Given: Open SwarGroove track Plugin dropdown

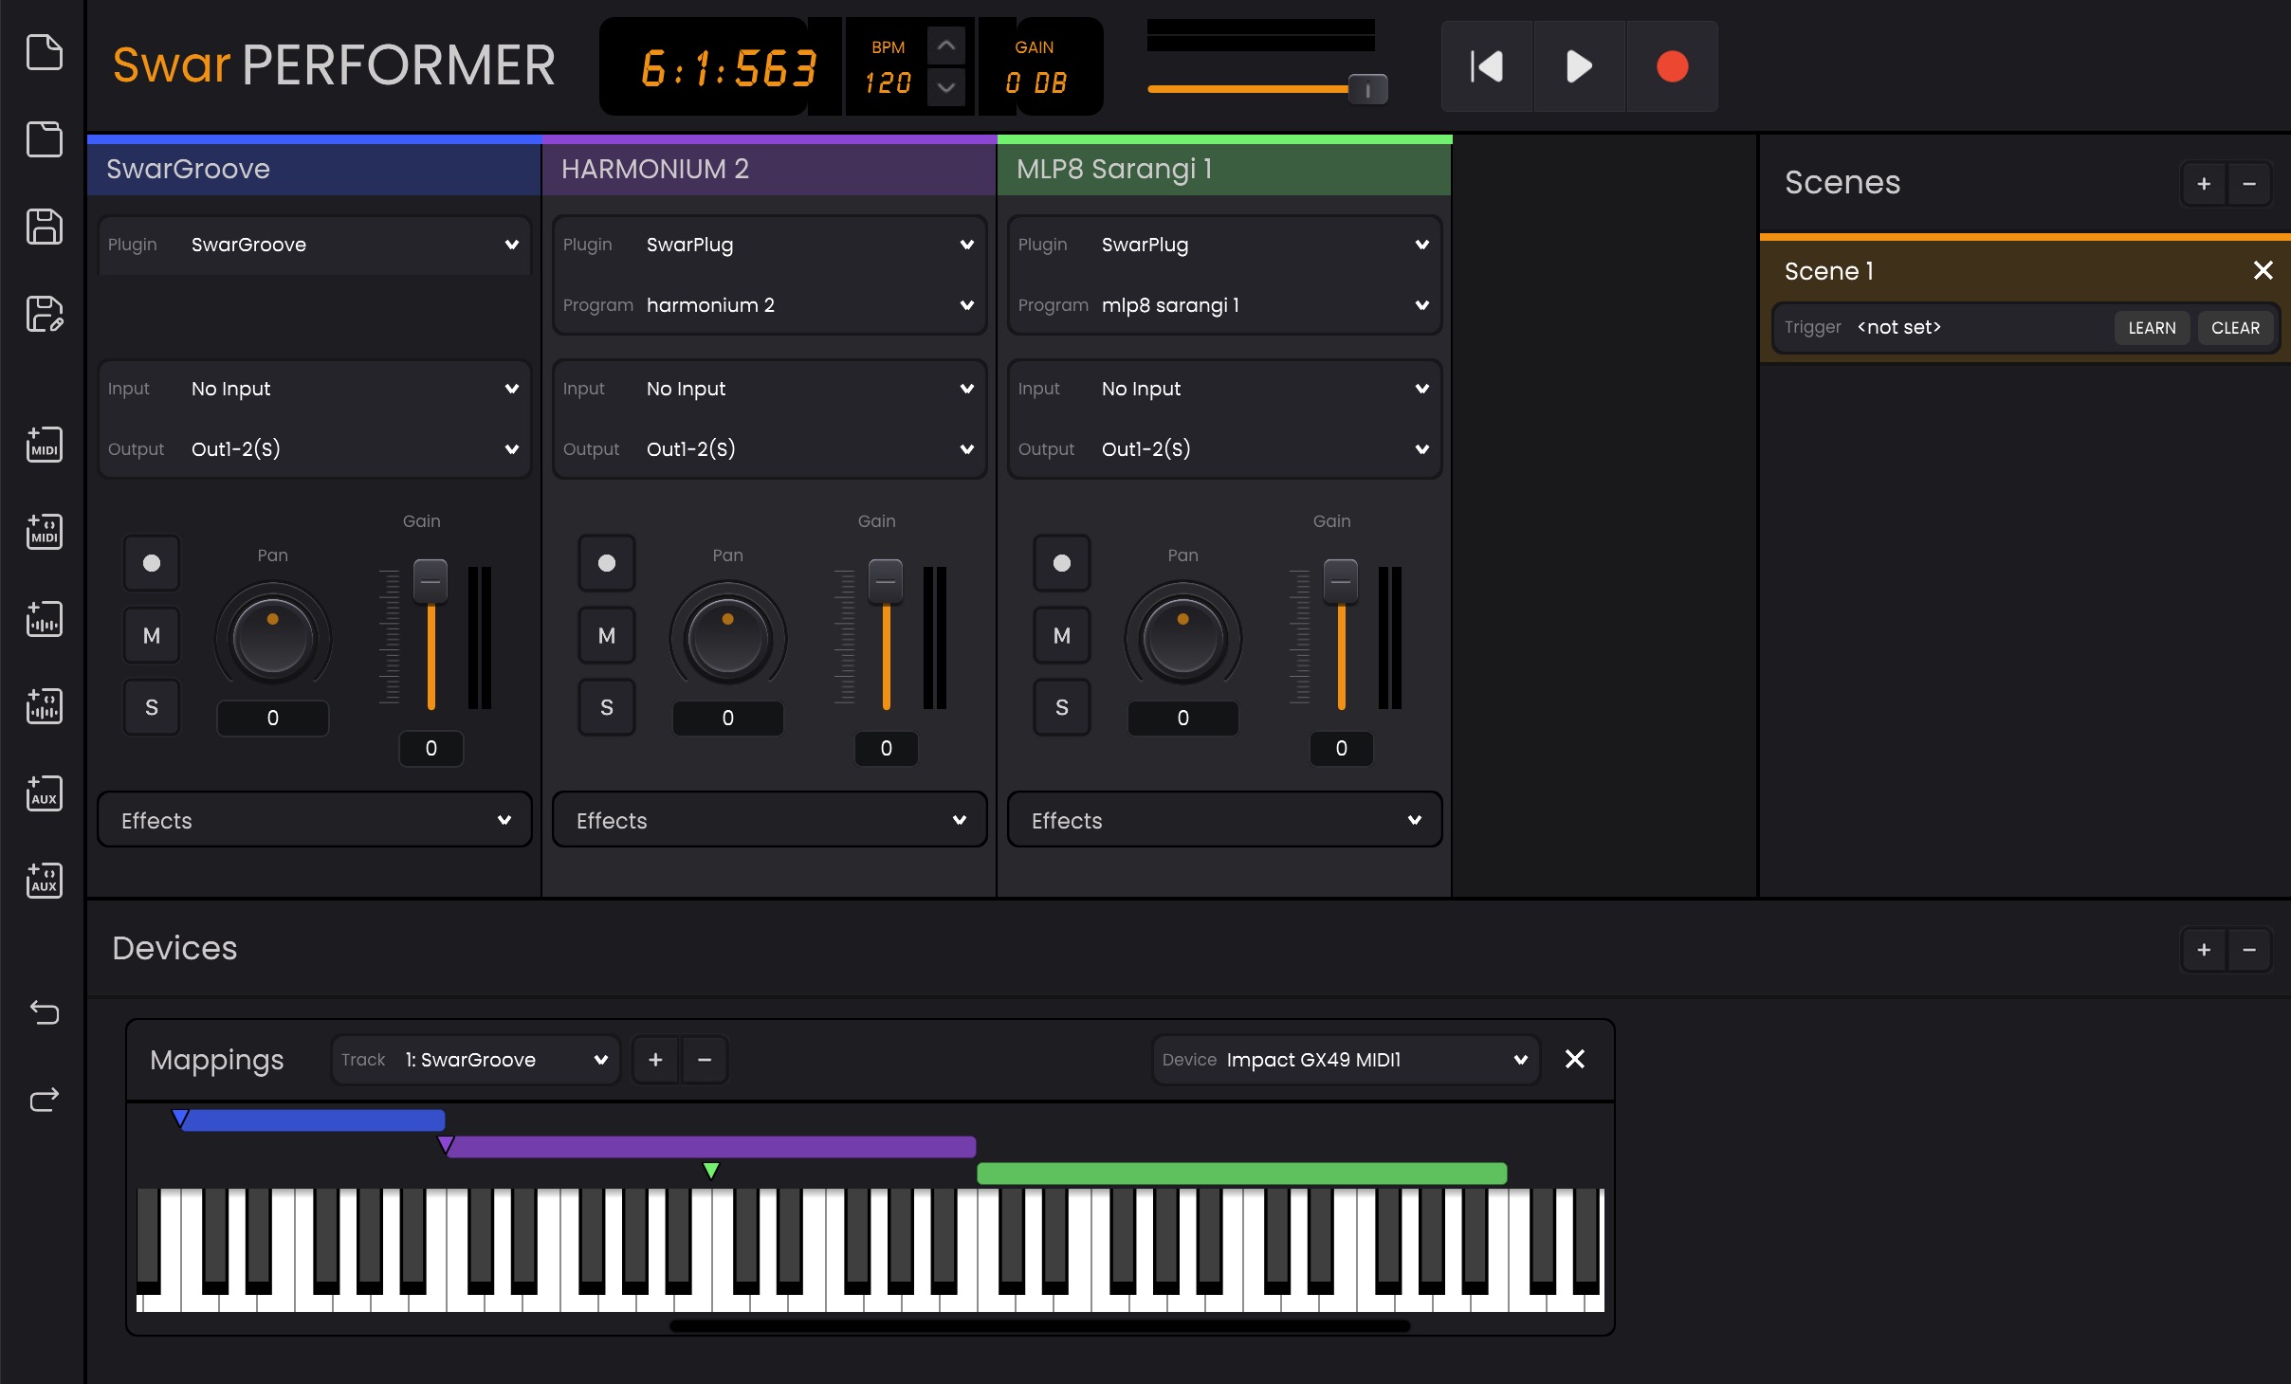Looking at the screenshot, I should [x=314, y=245].
